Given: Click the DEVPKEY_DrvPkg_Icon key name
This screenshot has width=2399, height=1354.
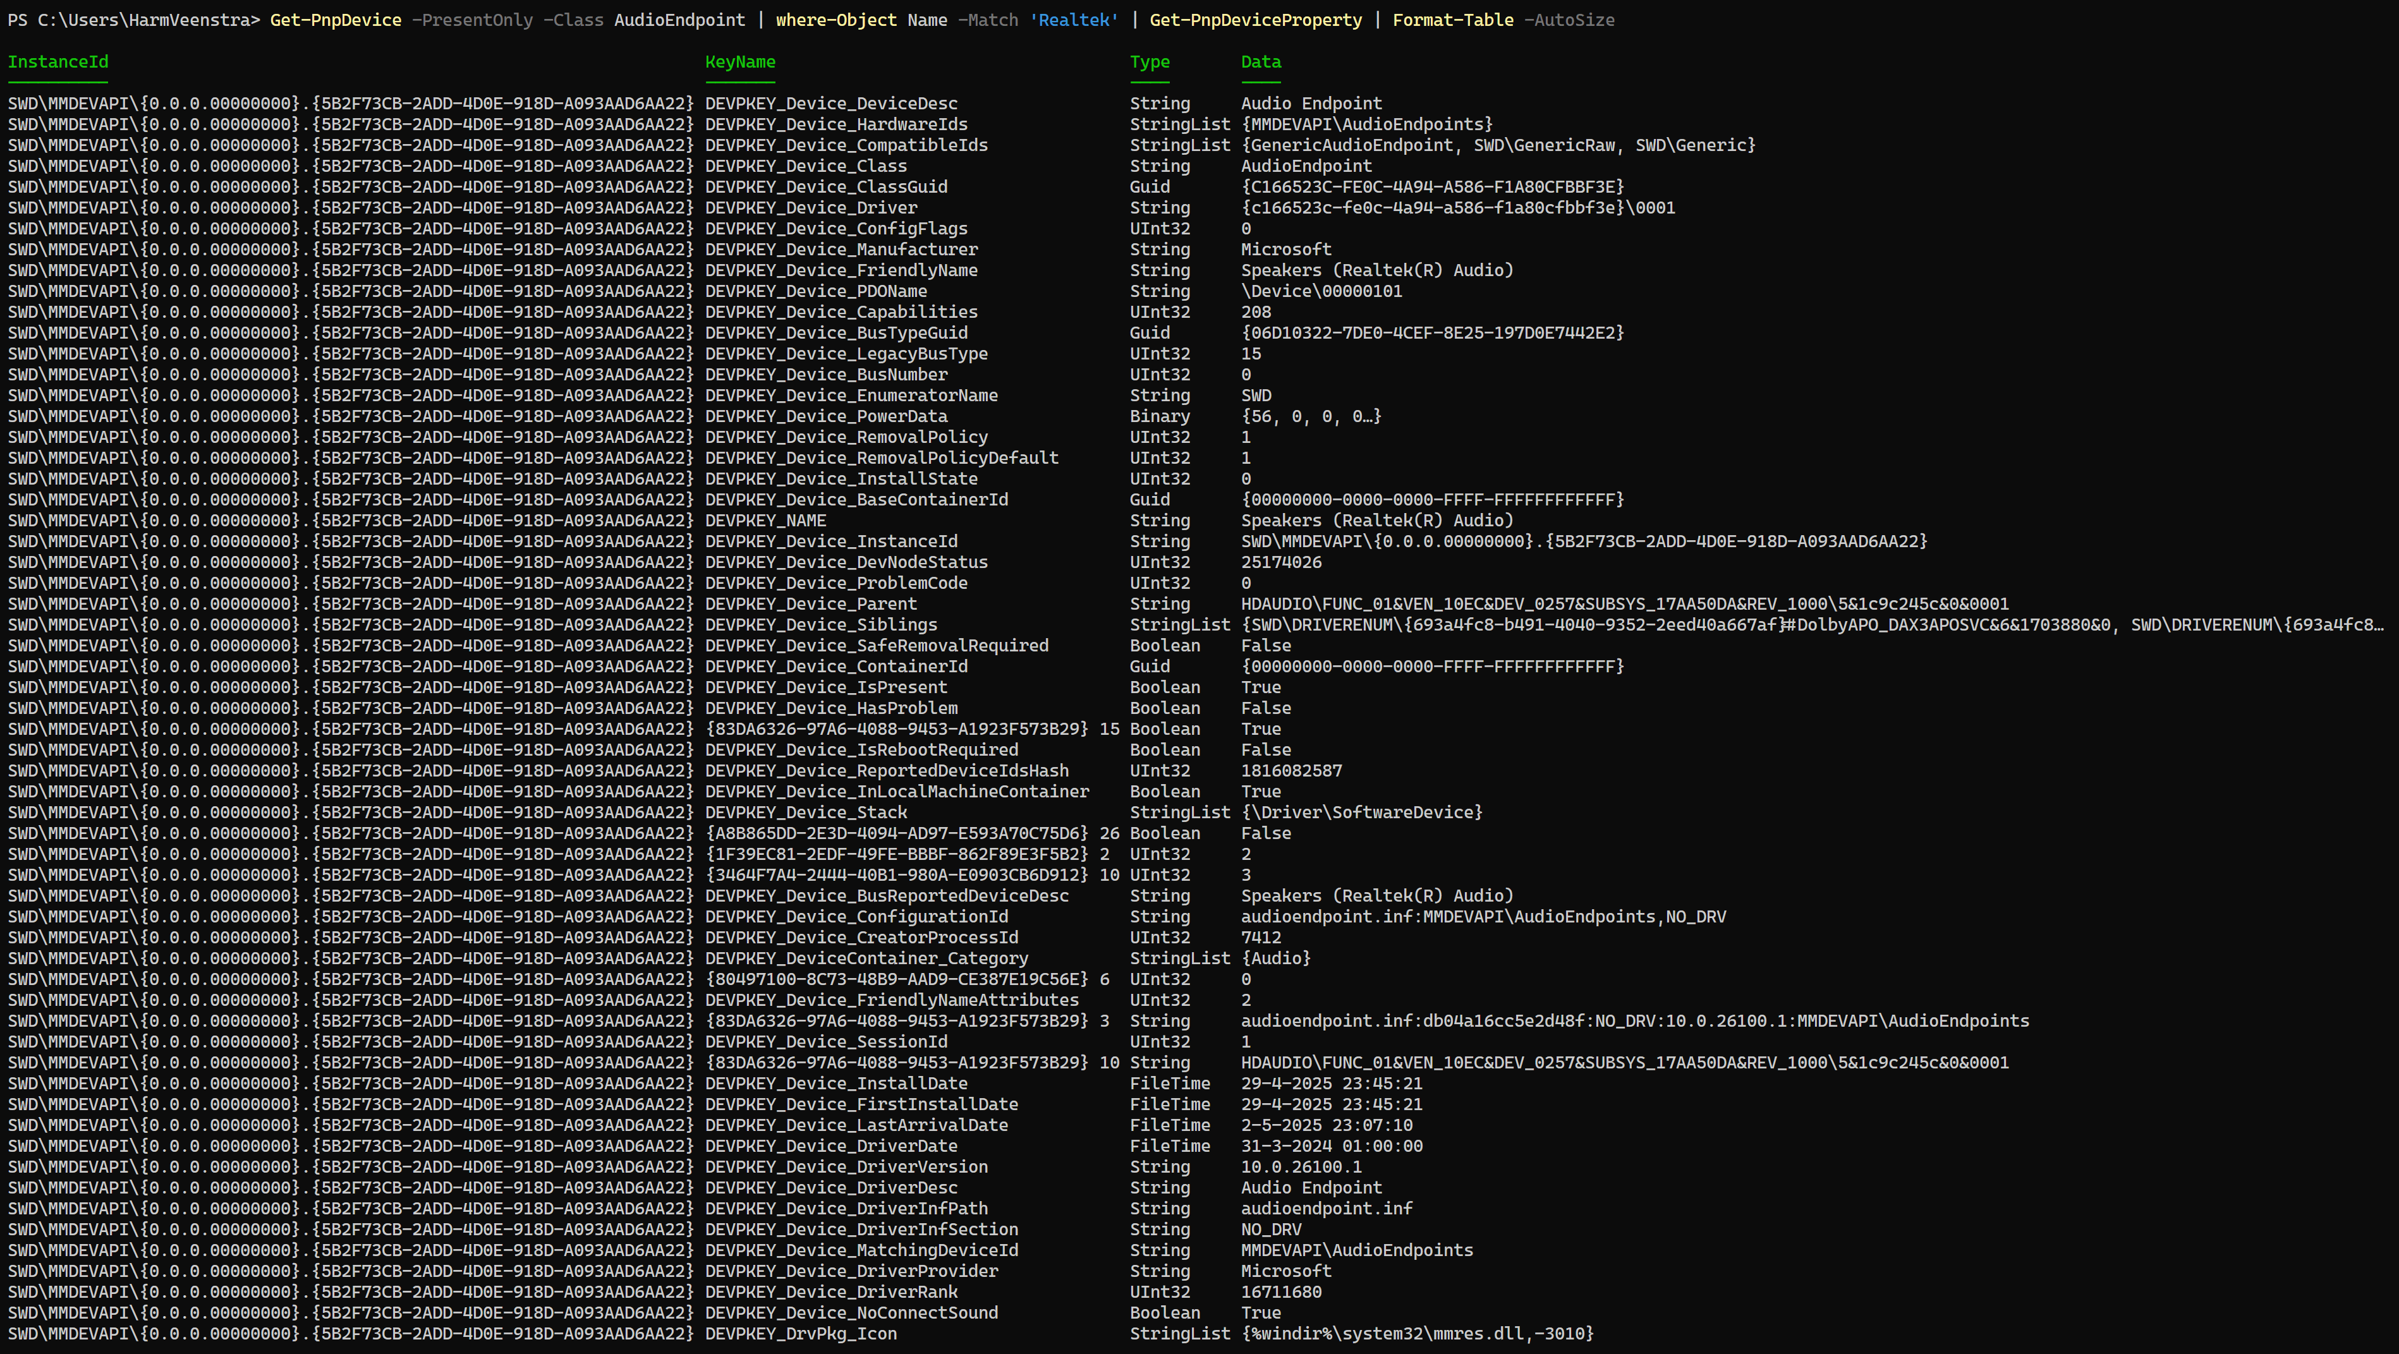Looking at the screenshot, I should coord(800,1334).
